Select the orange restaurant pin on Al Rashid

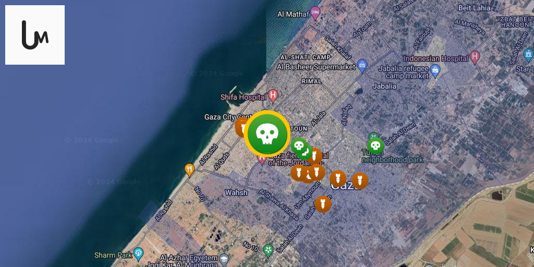[189, 169]
